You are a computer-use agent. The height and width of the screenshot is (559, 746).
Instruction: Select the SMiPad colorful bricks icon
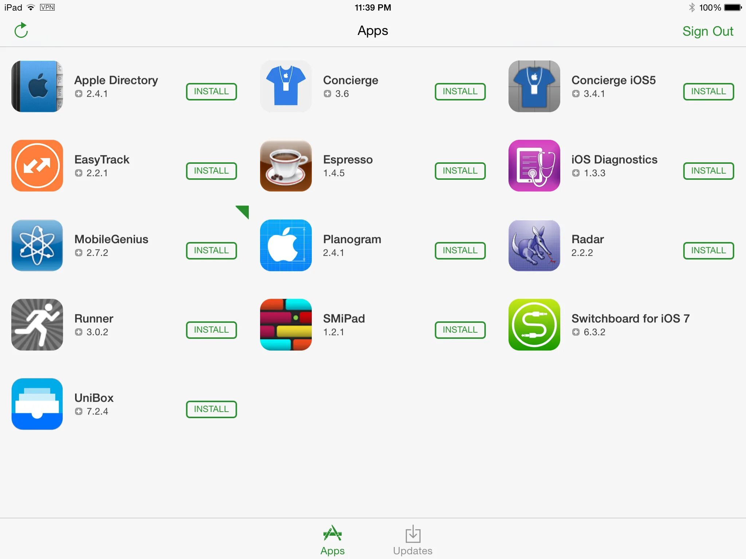tap(286, 325)
